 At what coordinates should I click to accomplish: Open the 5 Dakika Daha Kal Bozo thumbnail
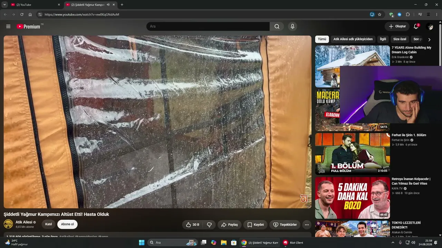click(352, 198)
